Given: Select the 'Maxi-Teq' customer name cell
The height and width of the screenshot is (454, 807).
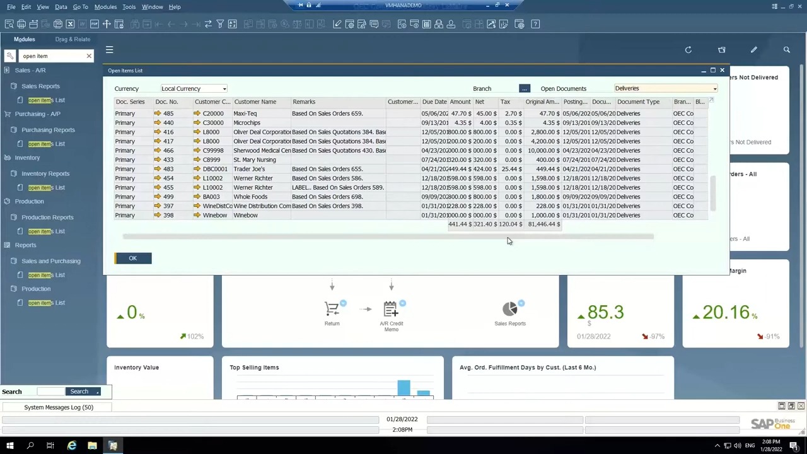Looking at the screenshot, I should click(x=261, y=113).
